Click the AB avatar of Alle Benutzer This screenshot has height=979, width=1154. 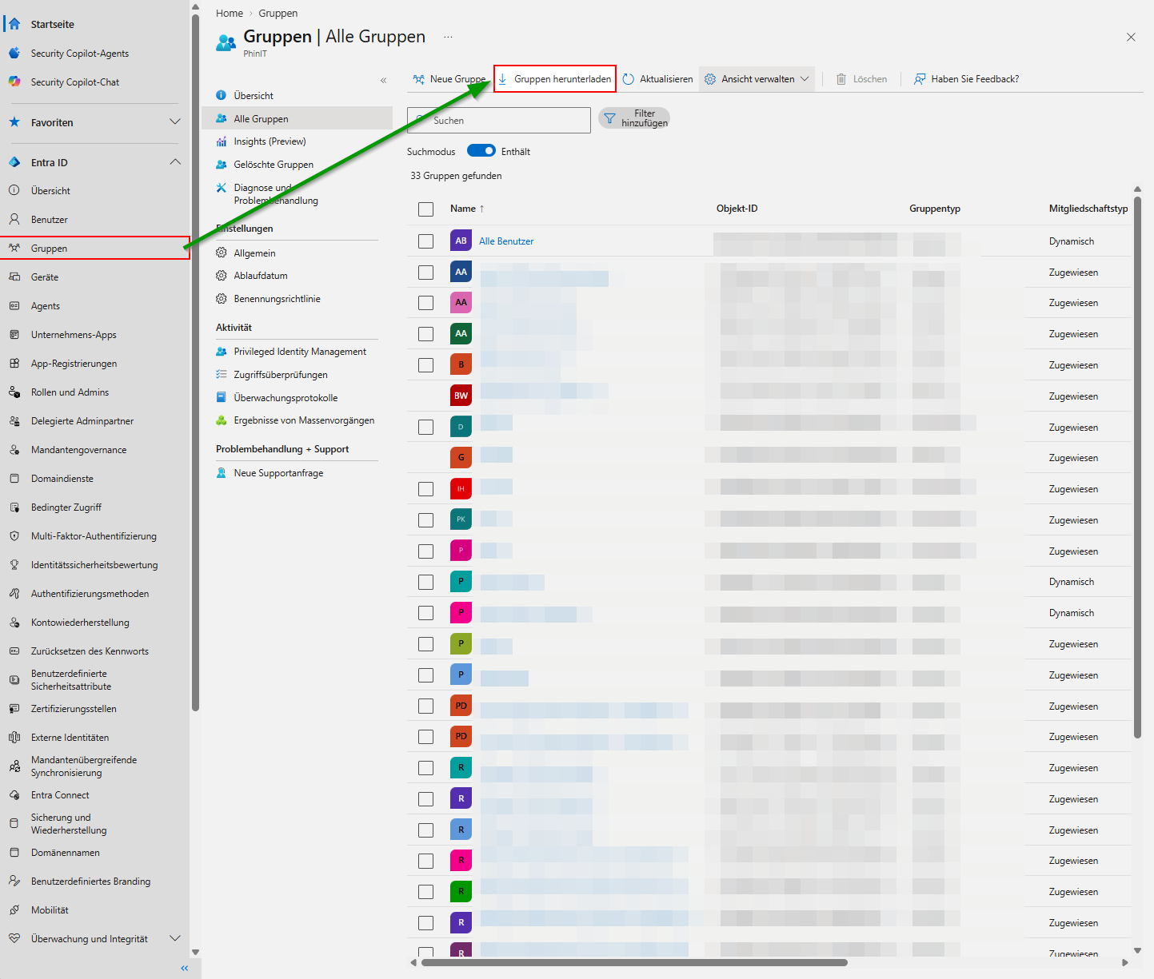coord(461,241)
